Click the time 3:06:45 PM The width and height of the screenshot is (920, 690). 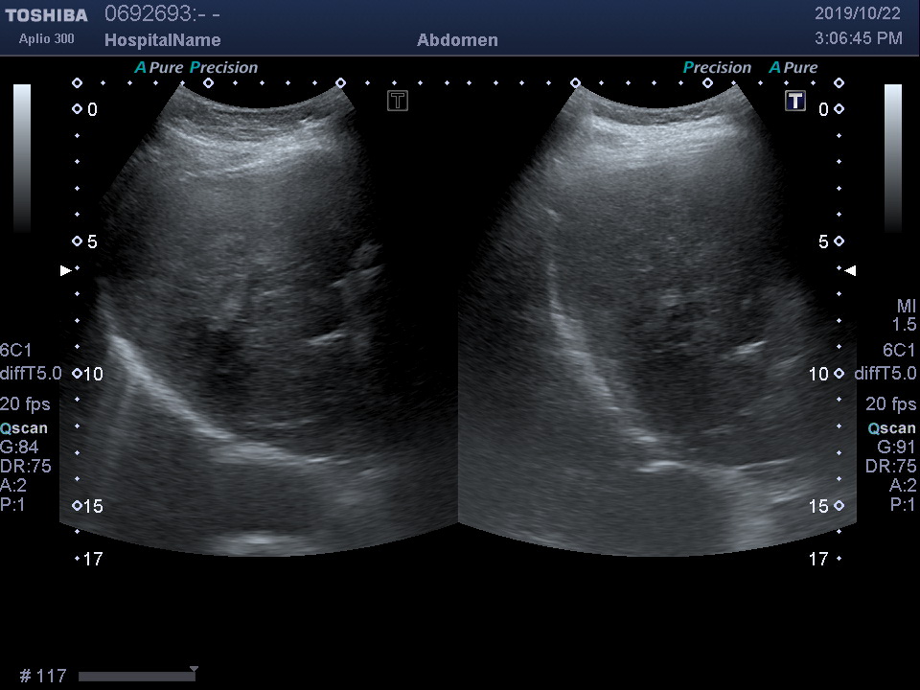(859, 38)
